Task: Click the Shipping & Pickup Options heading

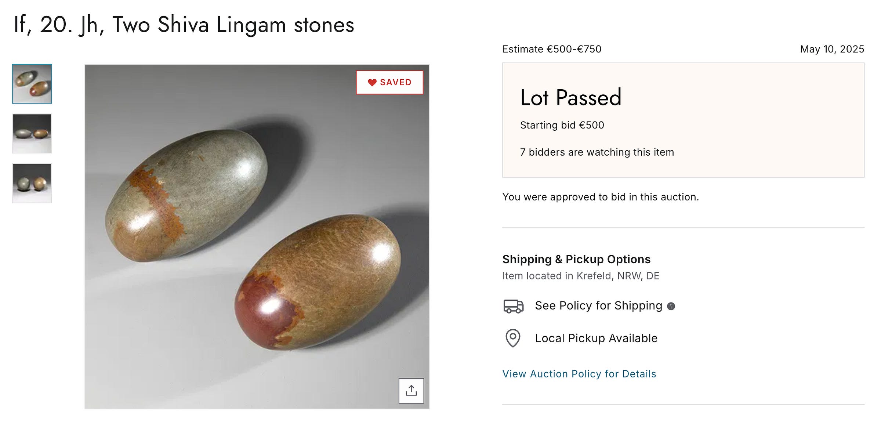Action: click(x=576, y=259)
